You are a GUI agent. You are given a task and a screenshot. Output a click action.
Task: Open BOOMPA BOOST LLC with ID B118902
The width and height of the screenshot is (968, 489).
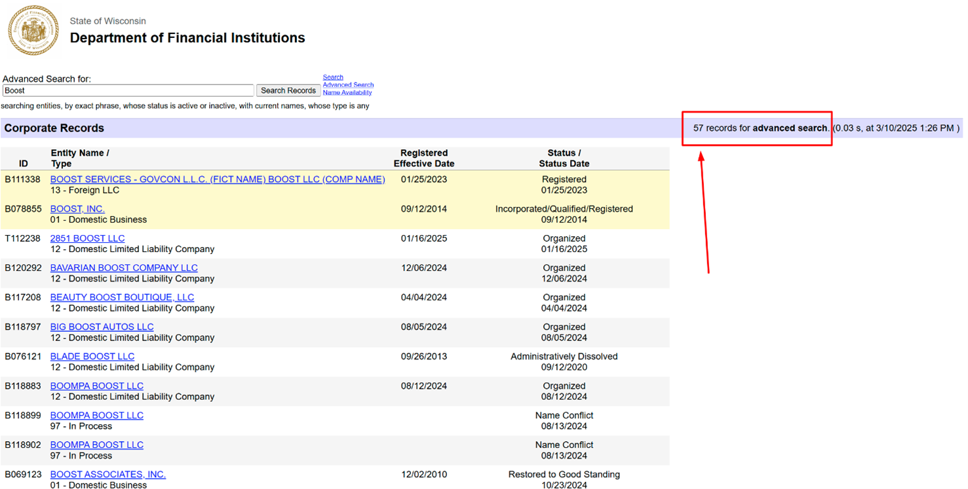pos(96,444)
